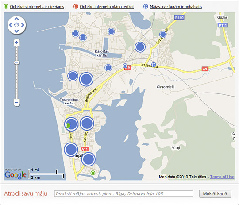Pan the map left with arrow control
The height and width of the screenshot is (205, 239).
11,25
